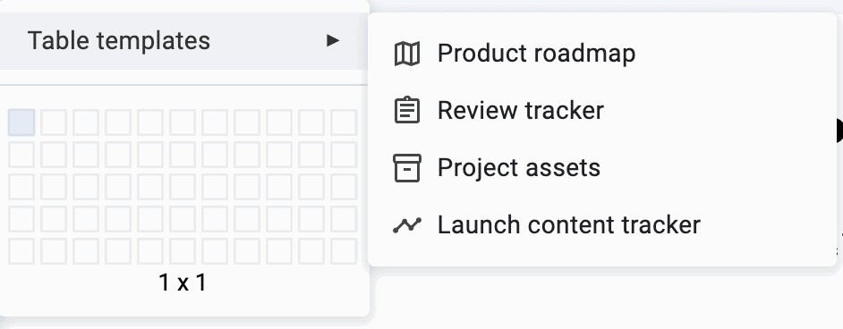Click the second cell in the second grid row
Image resolution: width=843 pixels, height=329 pixels.
(54, 155)
